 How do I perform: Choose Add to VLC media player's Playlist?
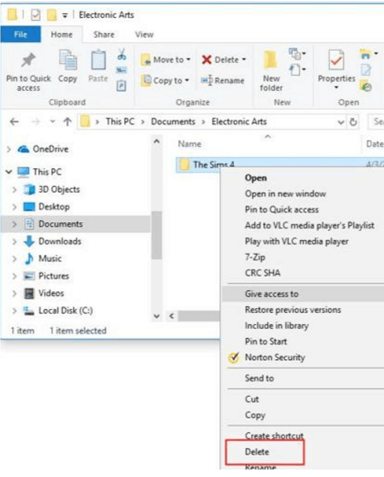pyautogui.click(x=310, y=226)
